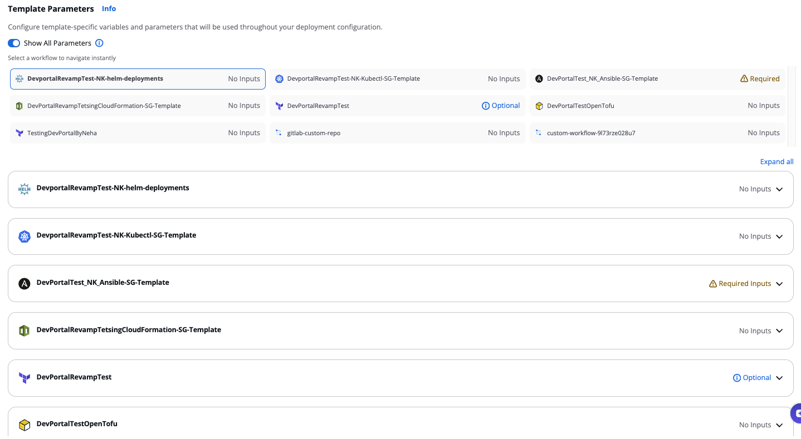Image resolution: width=801 pixels, height=439 pixels.
Task: Click the Terraform icon in DevPortalRevampTest panel
Action: coord(24,378)
